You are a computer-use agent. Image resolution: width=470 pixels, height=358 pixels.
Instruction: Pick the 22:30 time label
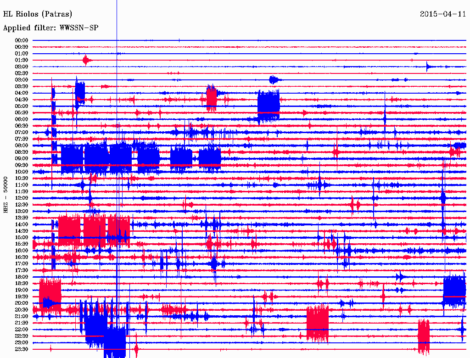coord(22,336)
